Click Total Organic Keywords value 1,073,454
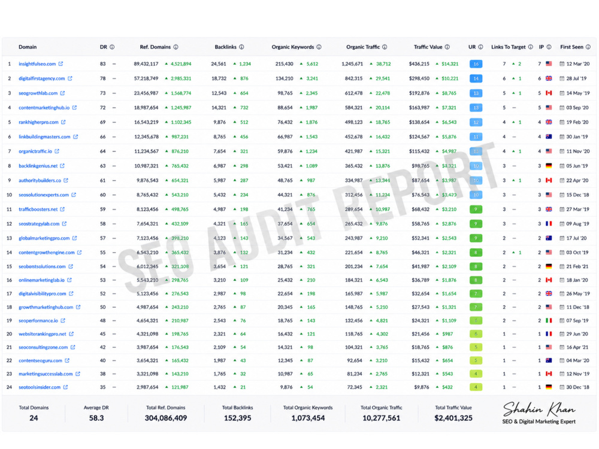Image resolution: width=599 pixels, height=449 pixels. 308,418
